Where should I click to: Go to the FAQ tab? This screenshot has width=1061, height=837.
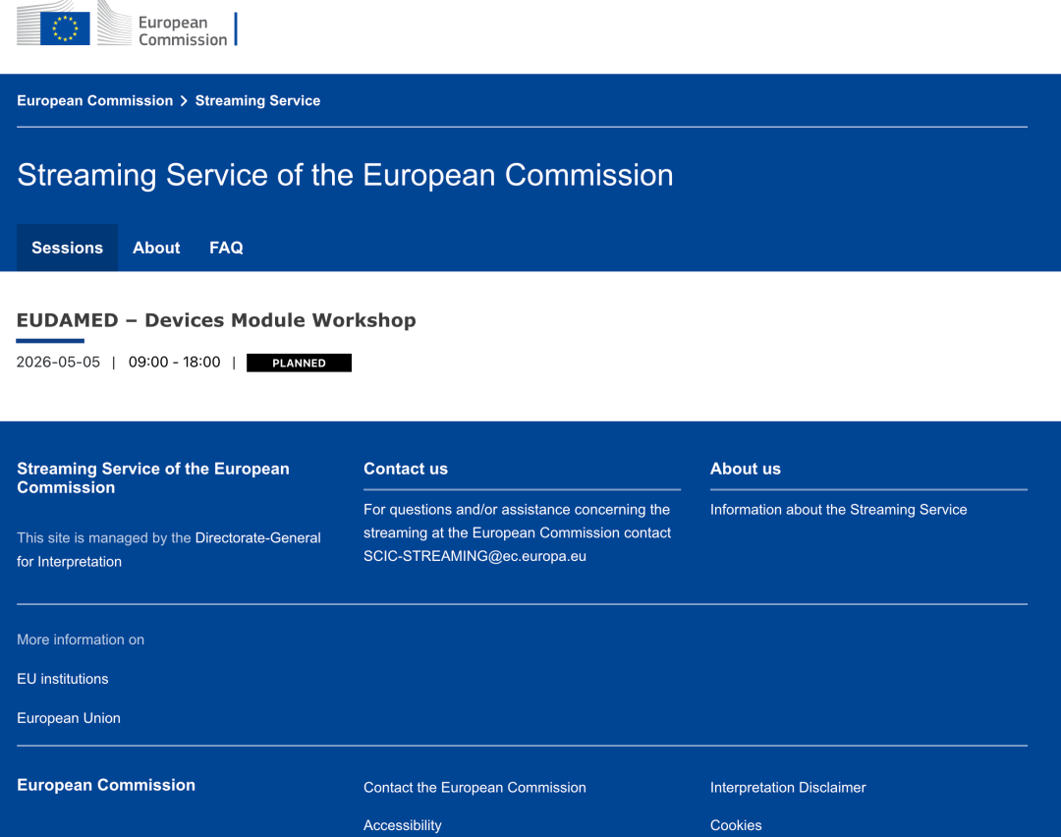coord(226,248)
